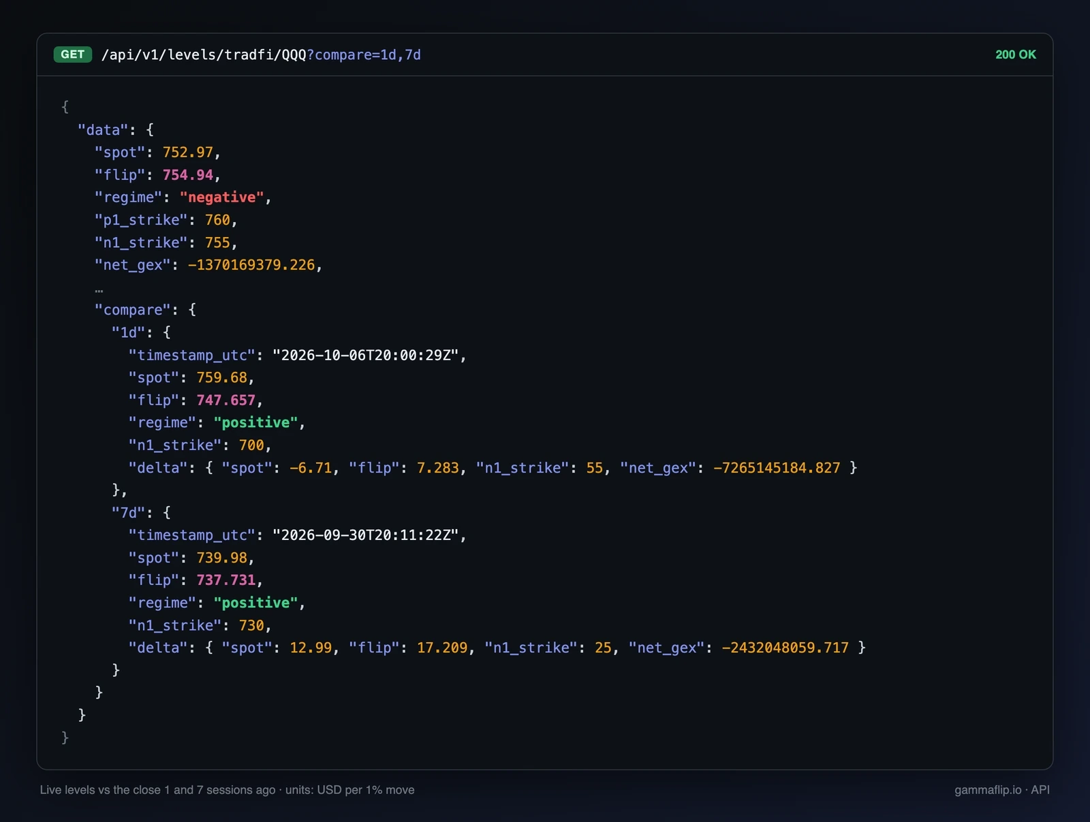Select 7d delta spot value 12.99

coord(311,648)
